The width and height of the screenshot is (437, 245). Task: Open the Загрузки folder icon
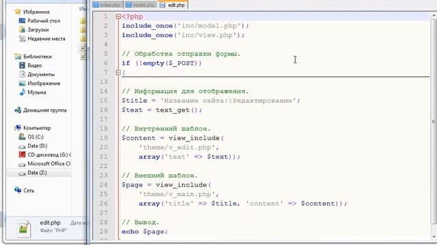tap(22, 29)
